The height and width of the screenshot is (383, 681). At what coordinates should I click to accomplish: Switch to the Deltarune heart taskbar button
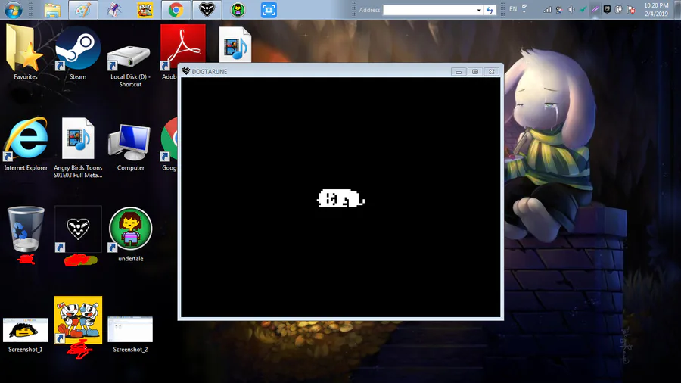pyautogui.click(x=207, y=10)
